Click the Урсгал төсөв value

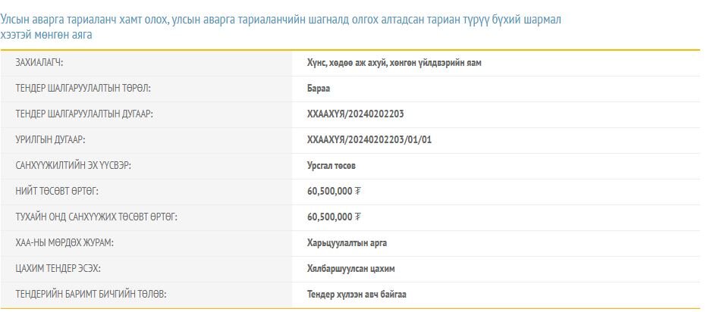tap(331, 165)
